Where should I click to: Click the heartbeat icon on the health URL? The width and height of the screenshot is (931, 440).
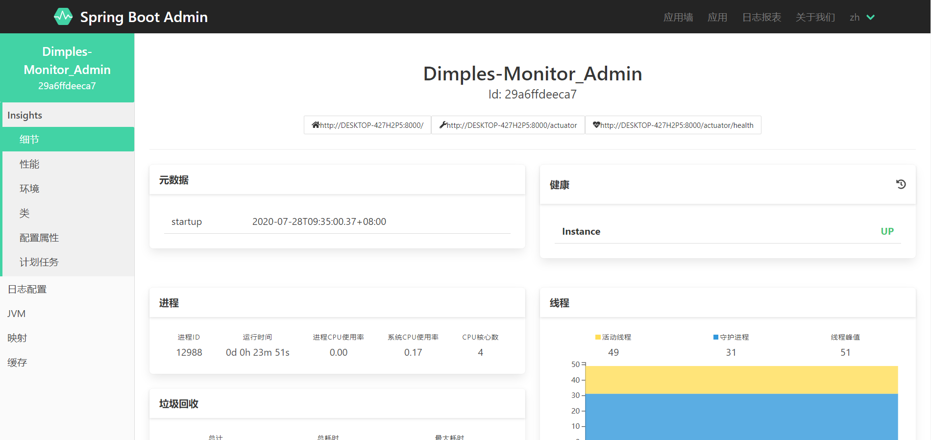click(x=596, y=125)
